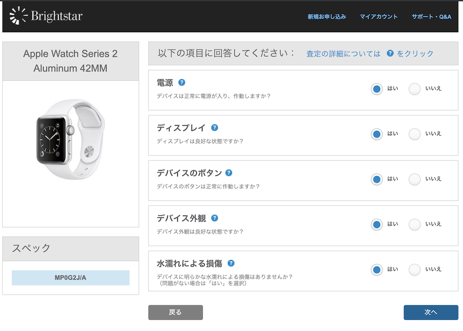Click the 査定の詳細については link

tap(343, 54)
